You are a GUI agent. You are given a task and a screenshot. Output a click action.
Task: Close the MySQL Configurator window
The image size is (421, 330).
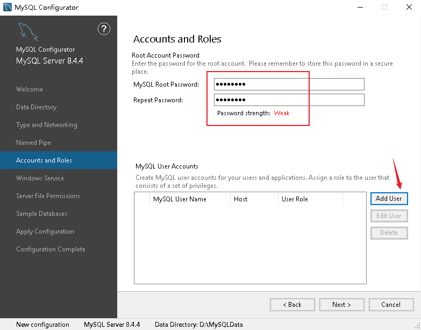point(408,8)
